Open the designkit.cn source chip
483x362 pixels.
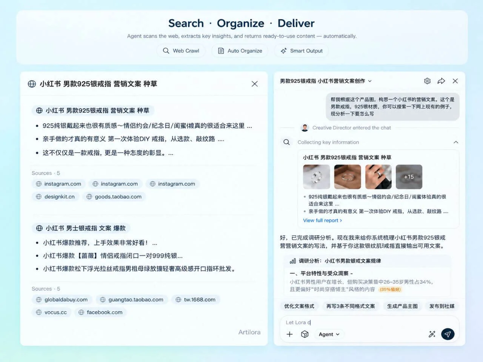pos(55,196)
